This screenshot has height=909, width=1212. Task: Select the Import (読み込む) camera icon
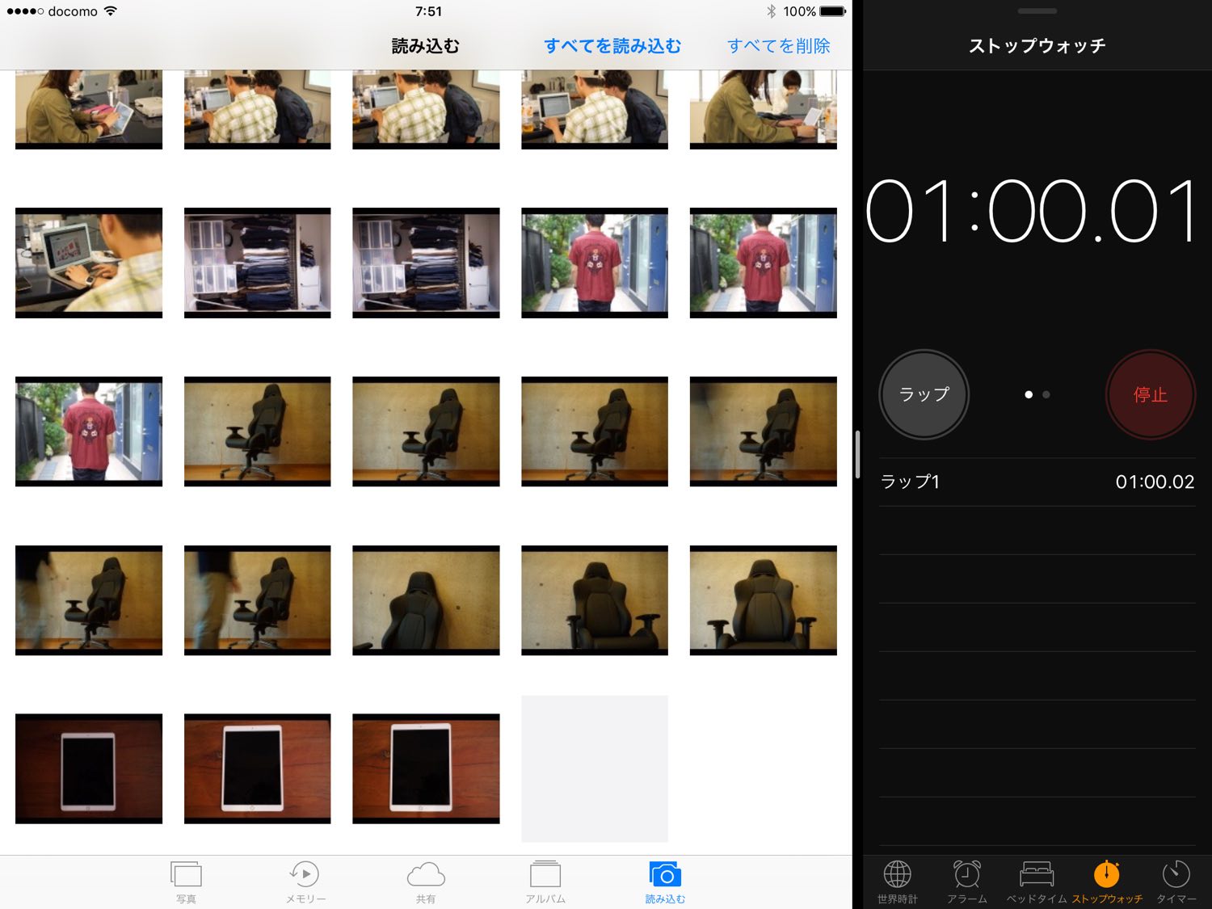click(x=665, y=876)
